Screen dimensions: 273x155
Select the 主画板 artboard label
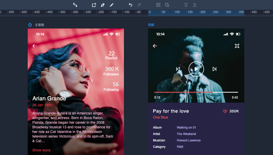coord(40,25)
